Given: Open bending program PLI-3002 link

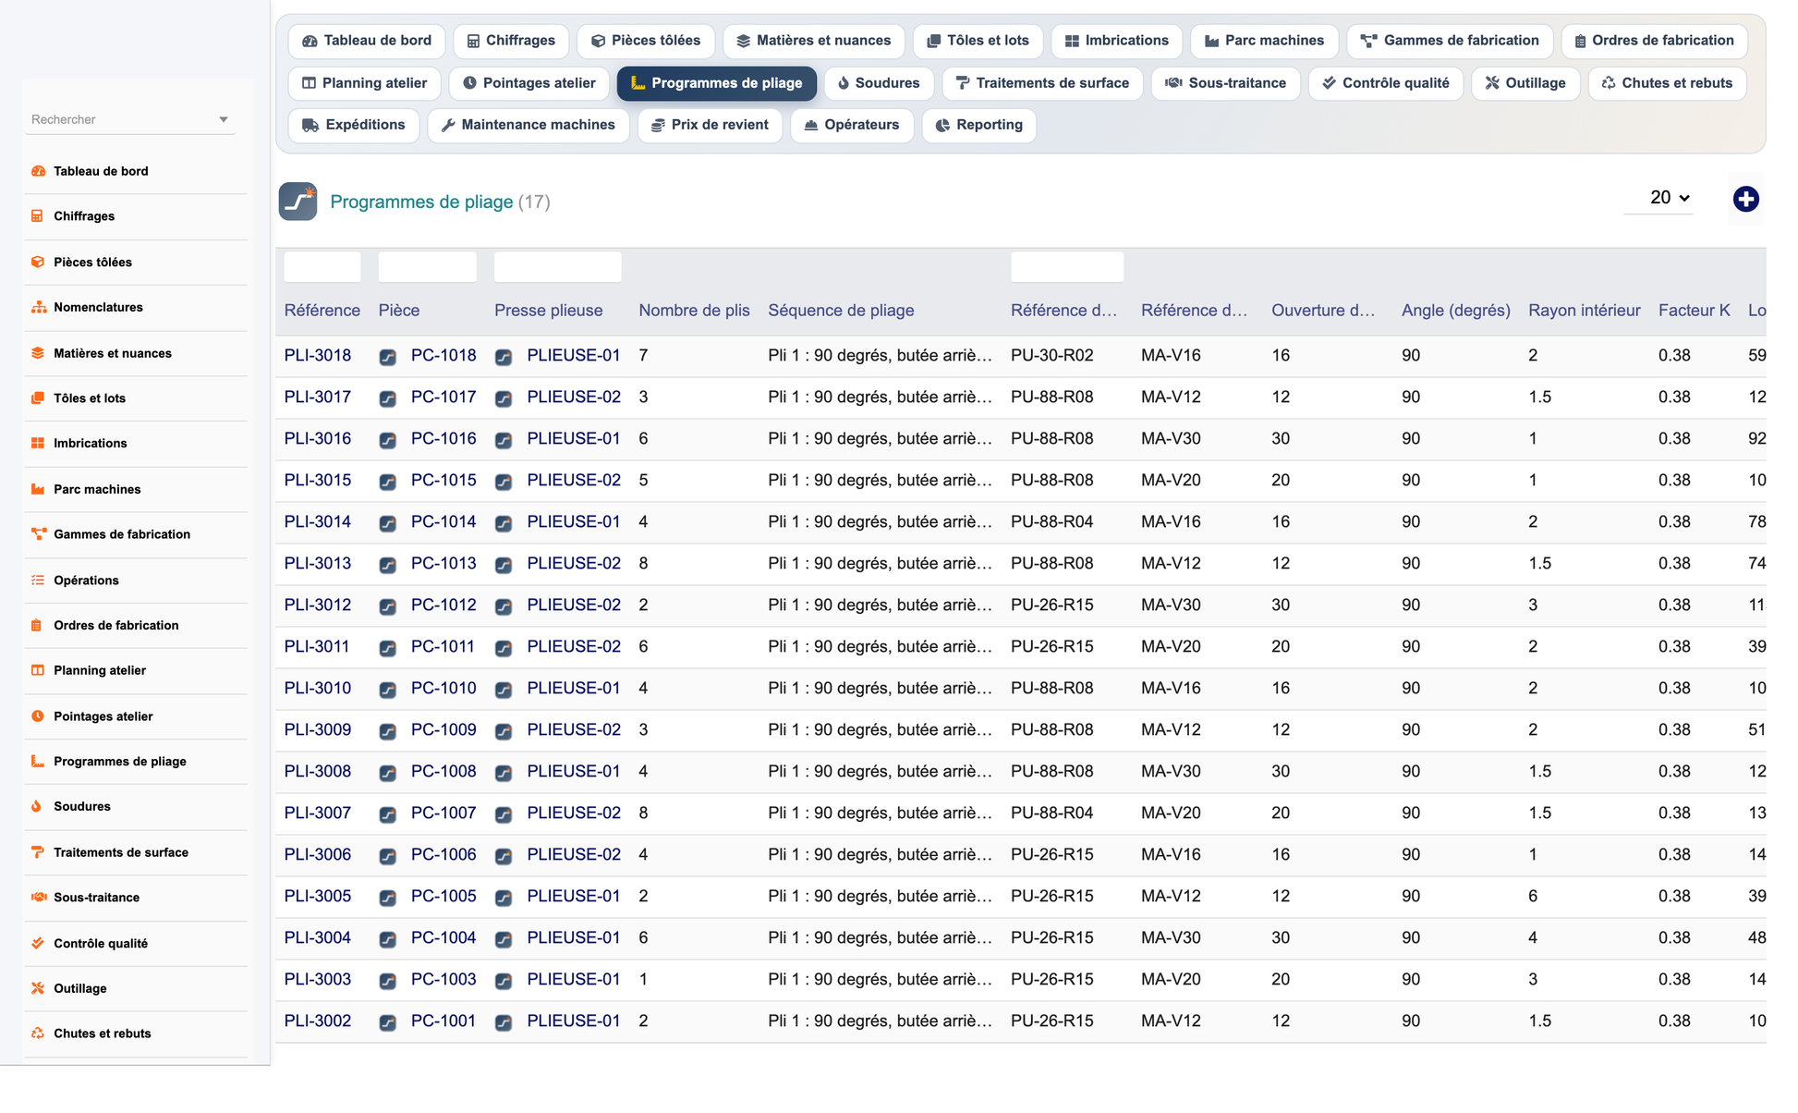Looking at the screenshot, I should click(318, 1021).
